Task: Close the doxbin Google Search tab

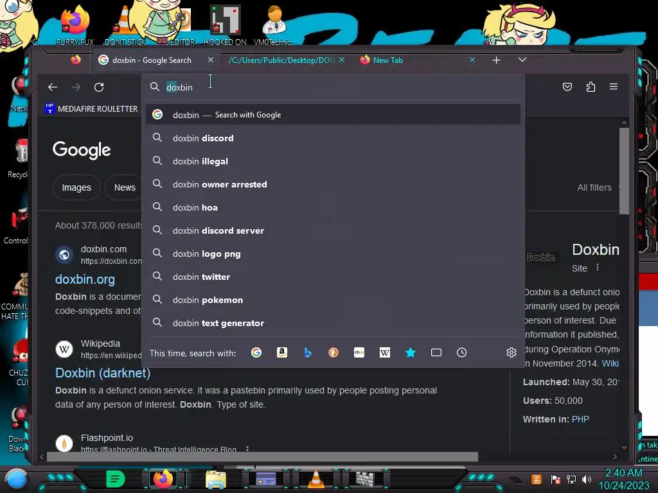Action: point(211,60)
